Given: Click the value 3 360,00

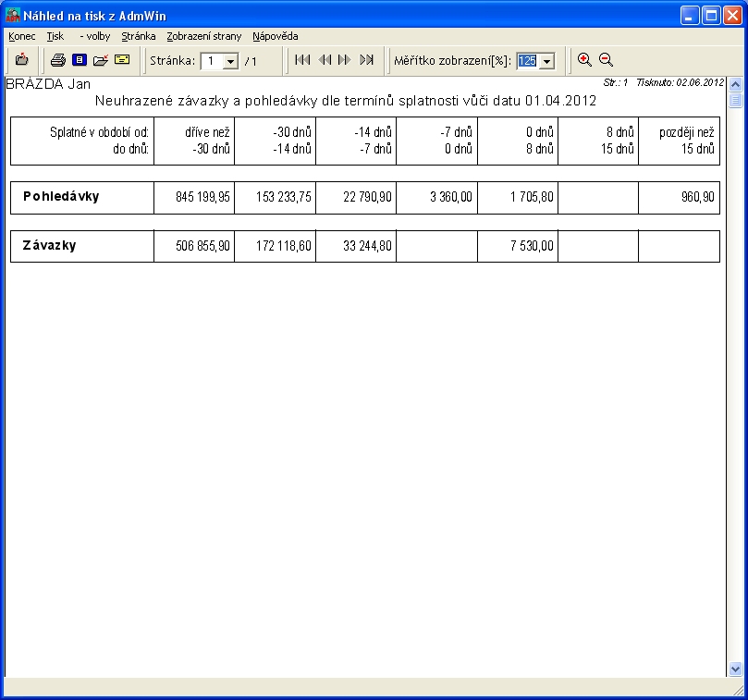Looking at the screenshot, I should point(451,197).
